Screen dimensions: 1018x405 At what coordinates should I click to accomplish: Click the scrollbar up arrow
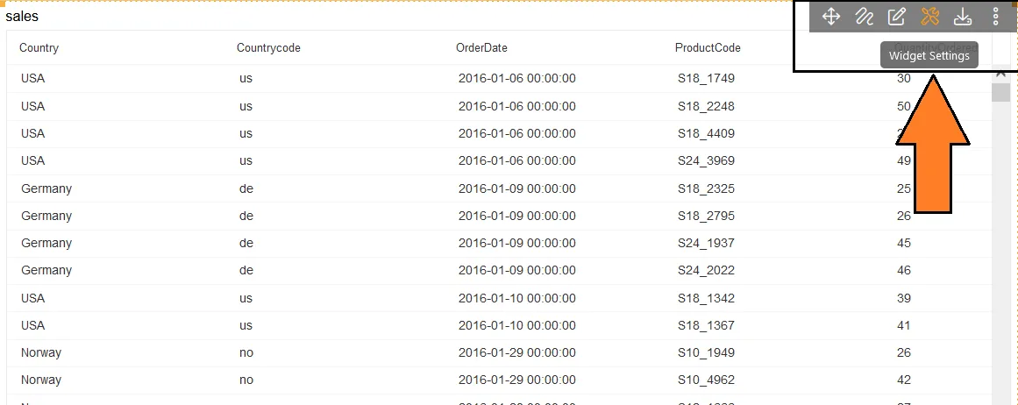(x=1000, y=75)
